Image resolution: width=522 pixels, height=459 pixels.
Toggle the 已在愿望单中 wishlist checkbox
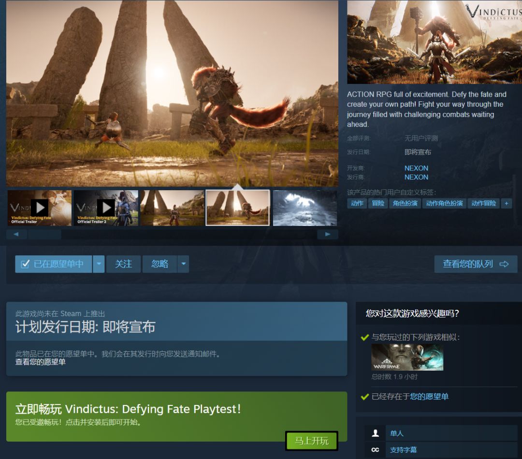(25, 264)
